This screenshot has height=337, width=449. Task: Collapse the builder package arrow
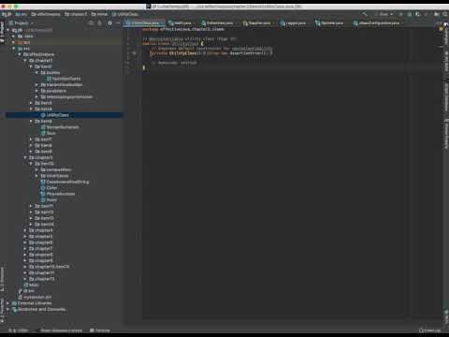[36, 73]
